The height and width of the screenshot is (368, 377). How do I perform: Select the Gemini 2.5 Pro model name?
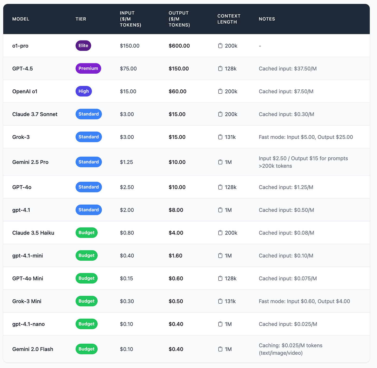point(31,162)
